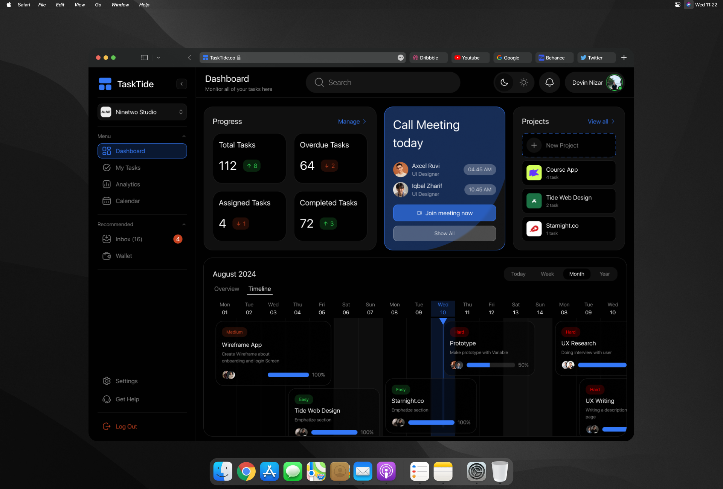Open Analytics from the sidebar

point(107,184)
